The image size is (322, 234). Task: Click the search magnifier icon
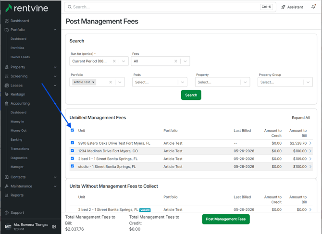coord(70,7)
